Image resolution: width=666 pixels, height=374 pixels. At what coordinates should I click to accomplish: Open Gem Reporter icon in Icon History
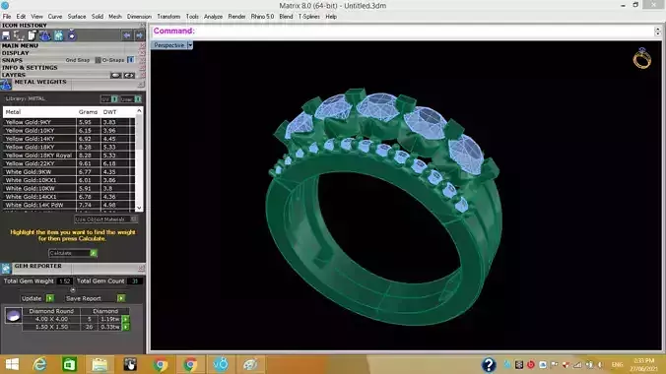[58, 35]
